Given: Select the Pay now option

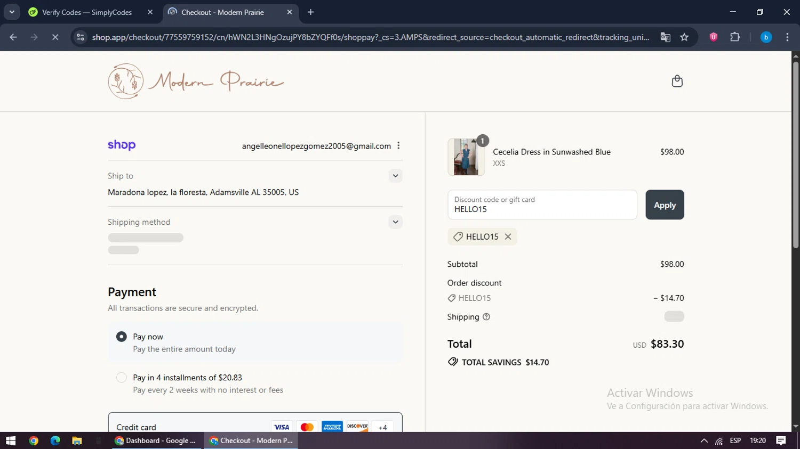Looking at the screenshot, I should (x=122, y=337).
